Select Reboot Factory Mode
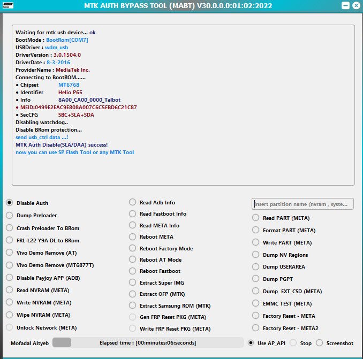The image size is (363, 359). click(132, 248)
